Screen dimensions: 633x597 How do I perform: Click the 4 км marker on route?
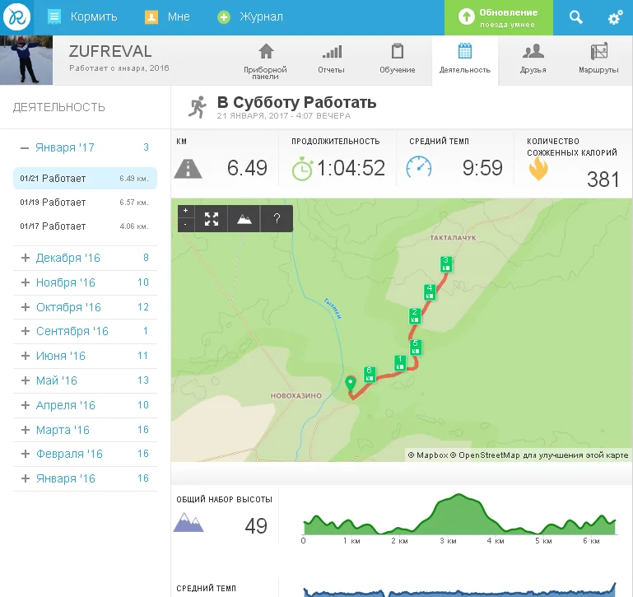click(x=430, y=292)
